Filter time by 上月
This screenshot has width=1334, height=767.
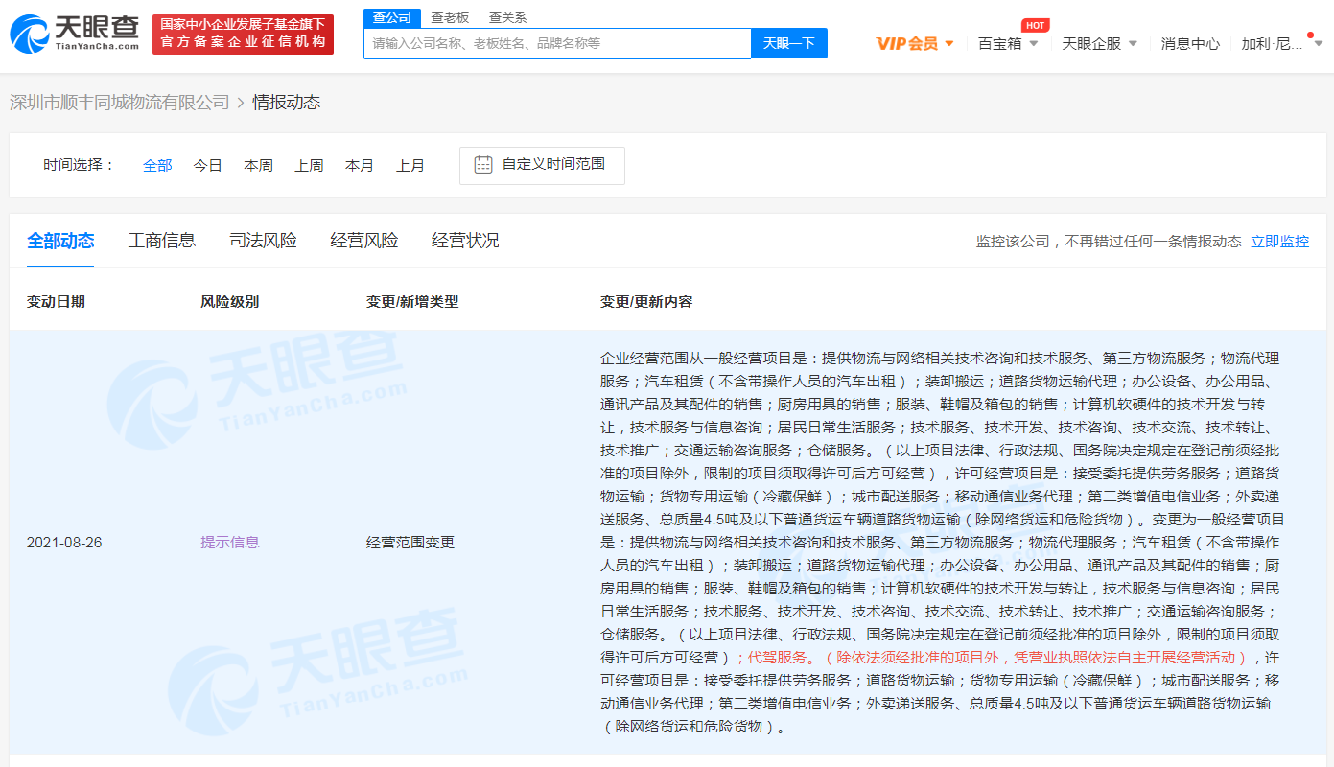coord(410,165)
